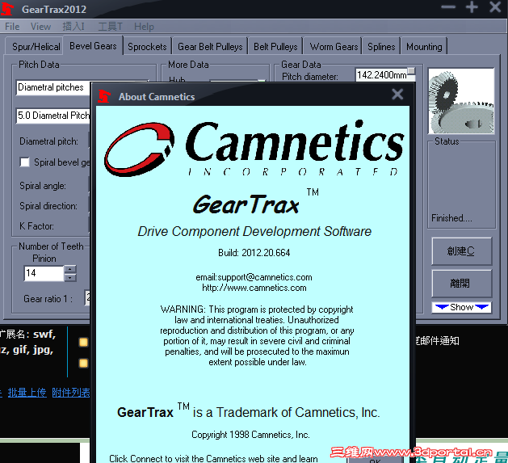508x463 pixels.
Task: Switch to the Worm Gears tab
Action: 334,47
